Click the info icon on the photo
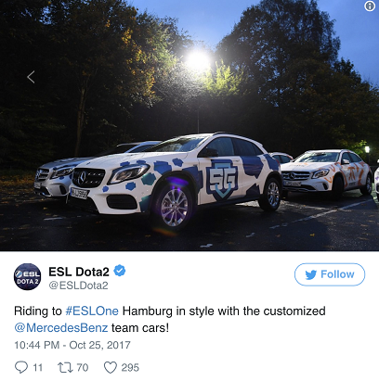379x381 pixels. [x=370, y=6]
